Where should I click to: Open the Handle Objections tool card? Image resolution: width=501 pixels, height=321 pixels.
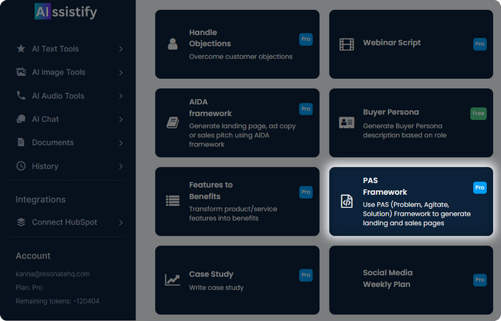237,44
